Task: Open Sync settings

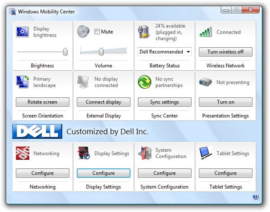Action: [x=164, y=102]
